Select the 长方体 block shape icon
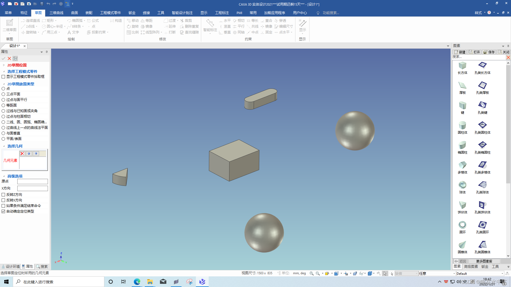 pos(462,66)
